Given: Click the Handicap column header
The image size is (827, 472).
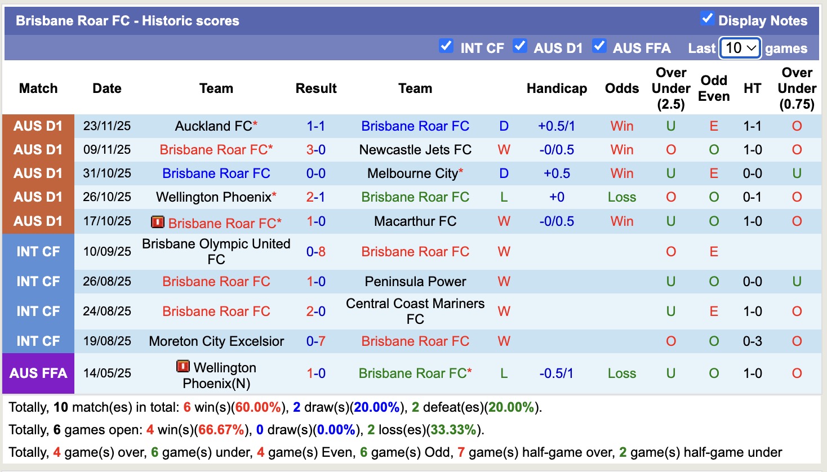Looking at the screenshot, I should click(x=557, y=88).
